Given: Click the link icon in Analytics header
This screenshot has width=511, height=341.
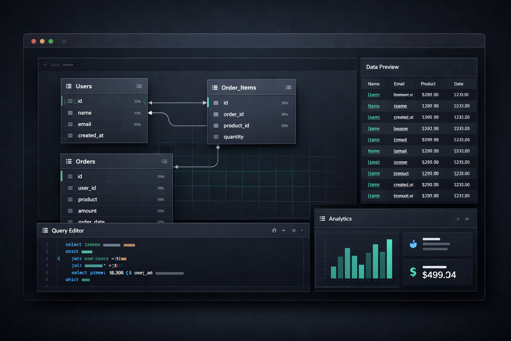Looking at the screenshot, I should click(467, 219).
